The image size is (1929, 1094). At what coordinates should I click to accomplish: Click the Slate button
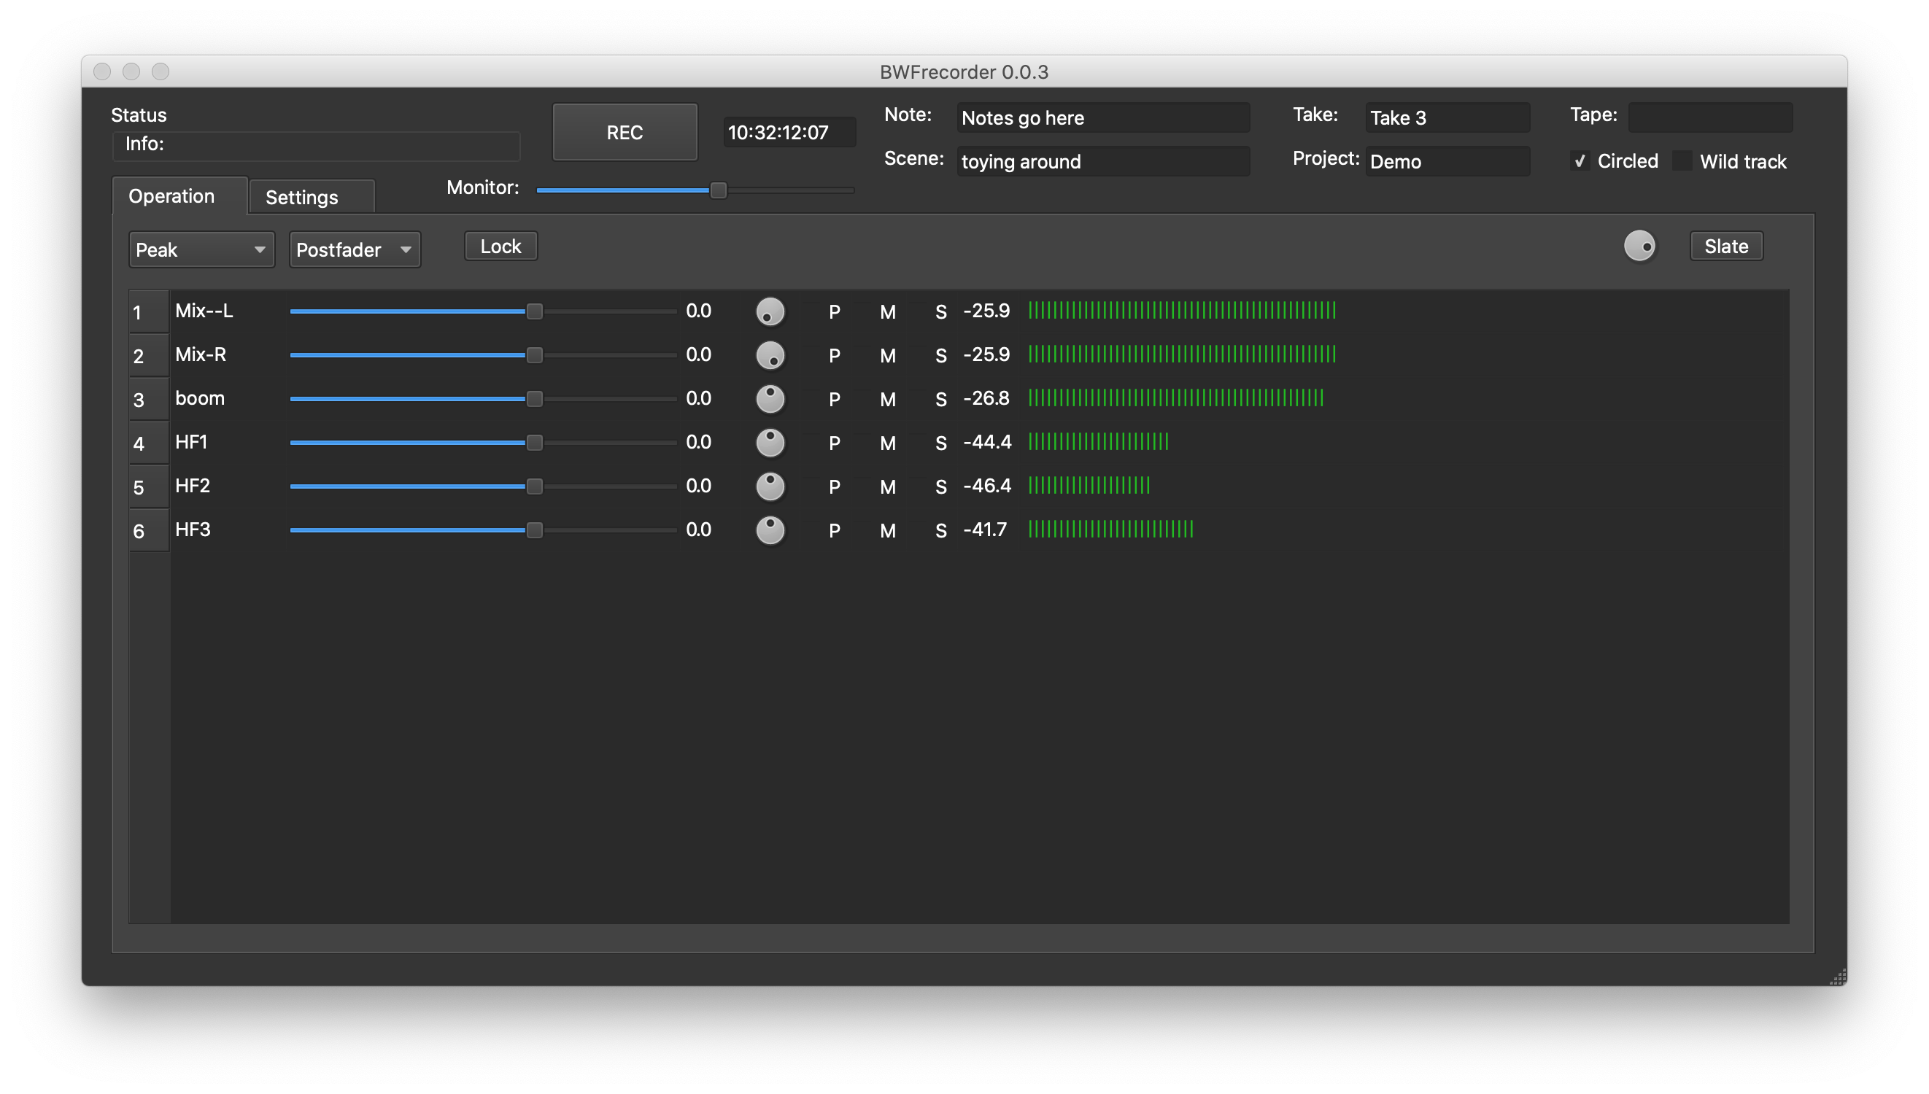[x=1726, y=247]
